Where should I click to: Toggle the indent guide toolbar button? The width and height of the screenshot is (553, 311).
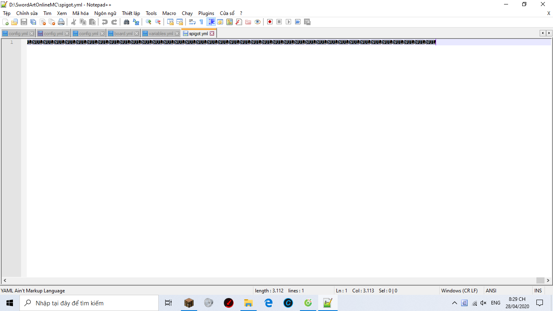pyautogui.click(x=211, y=22)
